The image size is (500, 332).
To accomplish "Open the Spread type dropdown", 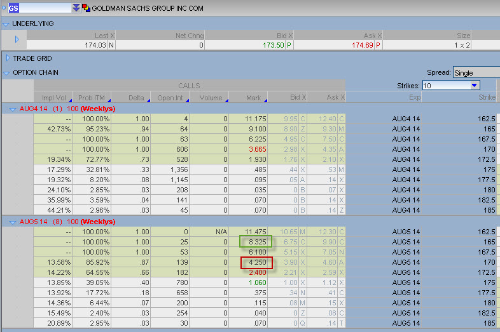I will [x=476, y=72].
